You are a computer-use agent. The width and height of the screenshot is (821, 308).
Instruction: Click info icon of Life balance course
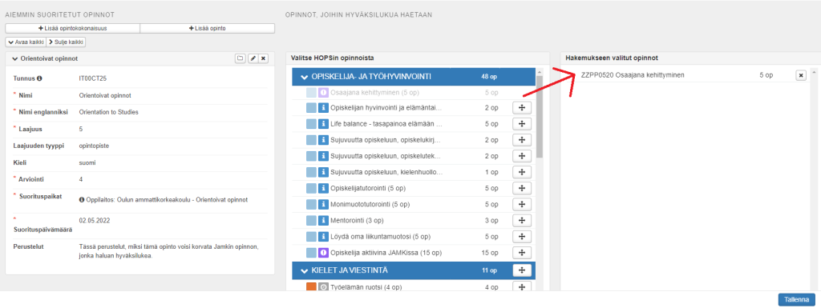point(323,124)
